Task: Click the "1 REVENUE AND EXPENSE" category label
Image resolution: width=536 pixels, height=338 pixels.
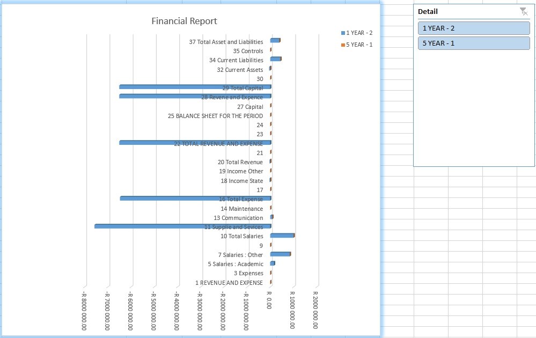Action: pos(229,283)
